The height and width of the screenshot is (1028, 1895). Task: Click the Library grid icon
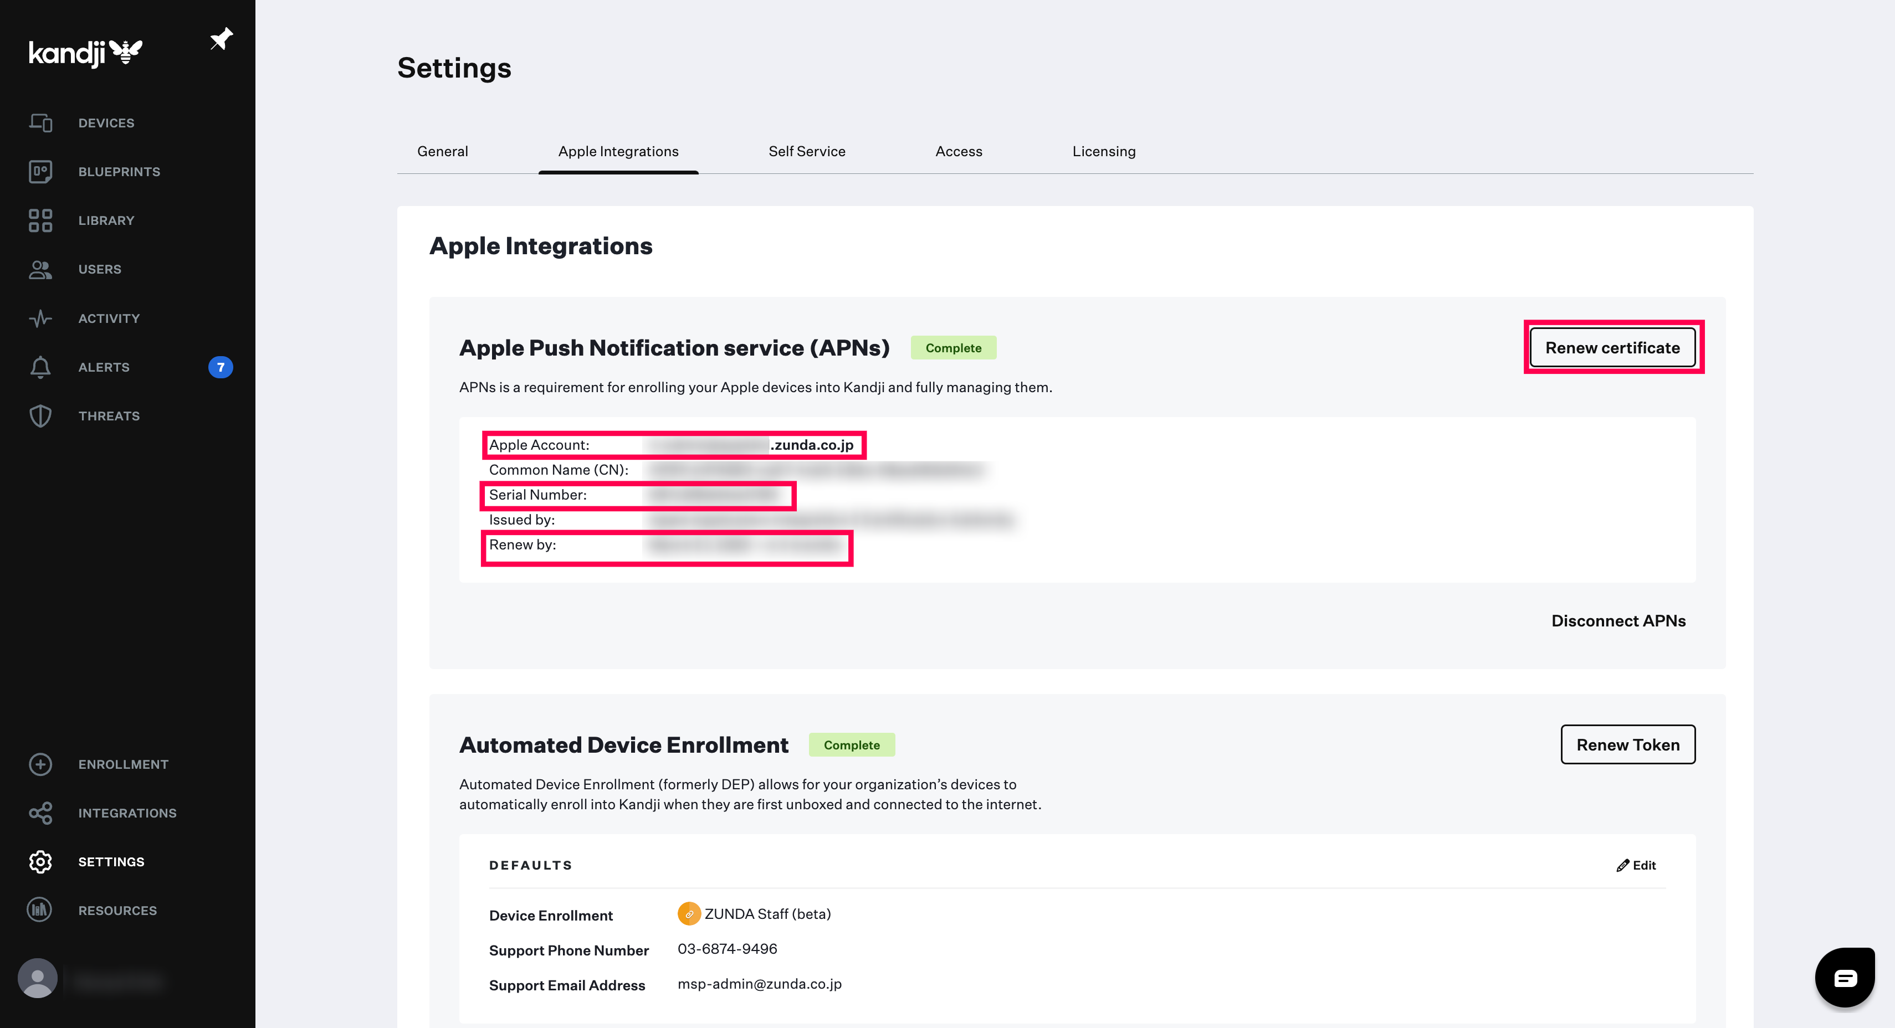40,220
